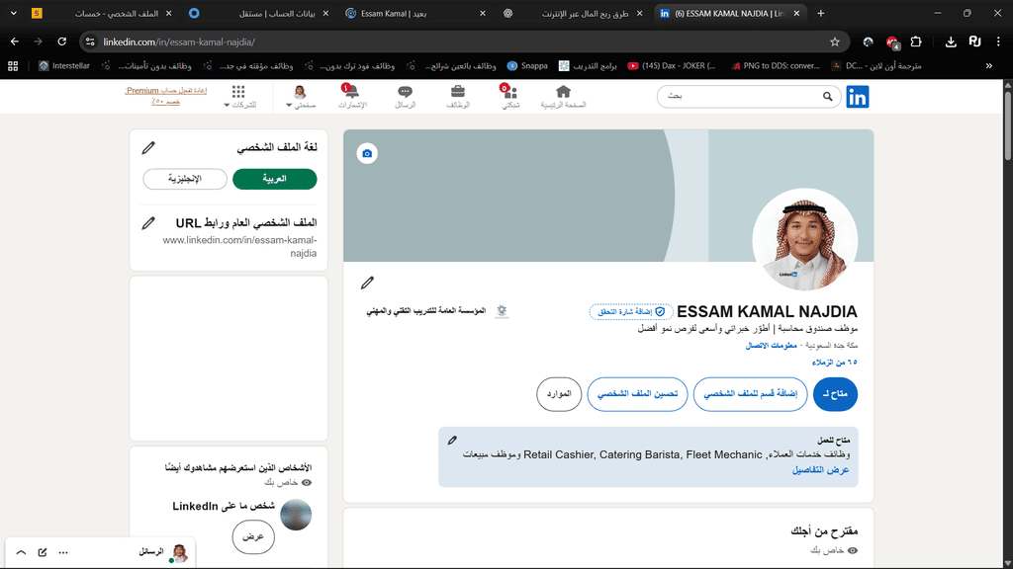Close the ESSAM KAMAL NAJDIA LinkedIn tab

796,13
